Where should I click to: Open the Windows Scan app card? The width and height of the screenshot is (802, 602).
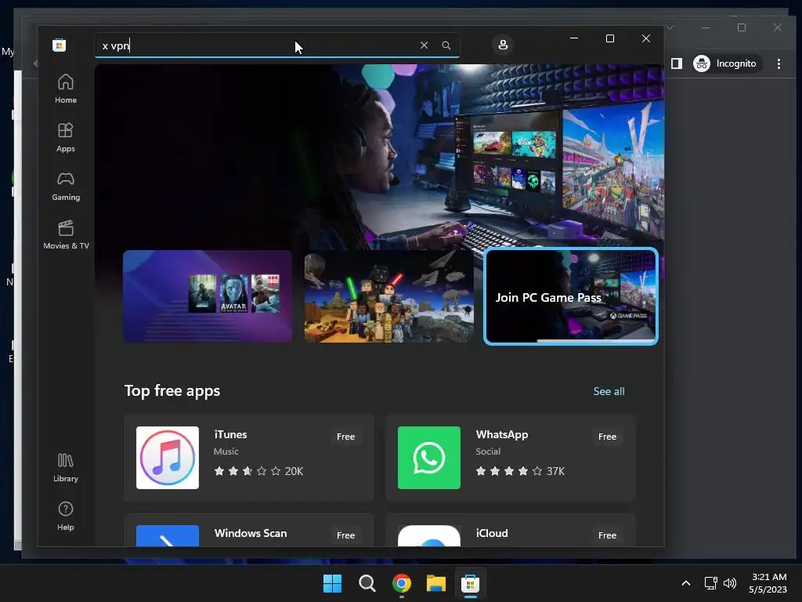[x=249, y=531]
